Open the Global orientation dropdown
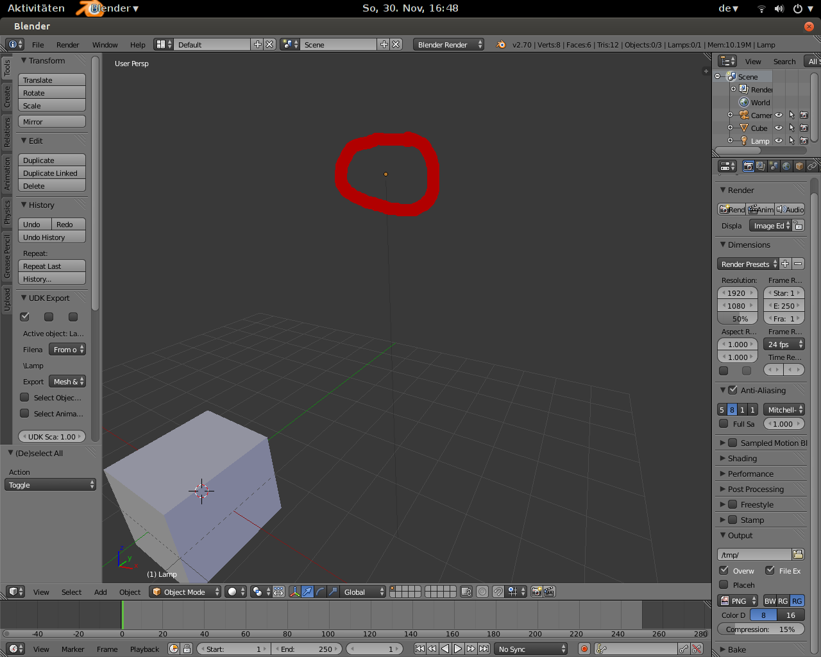 [x=364, y=592]
